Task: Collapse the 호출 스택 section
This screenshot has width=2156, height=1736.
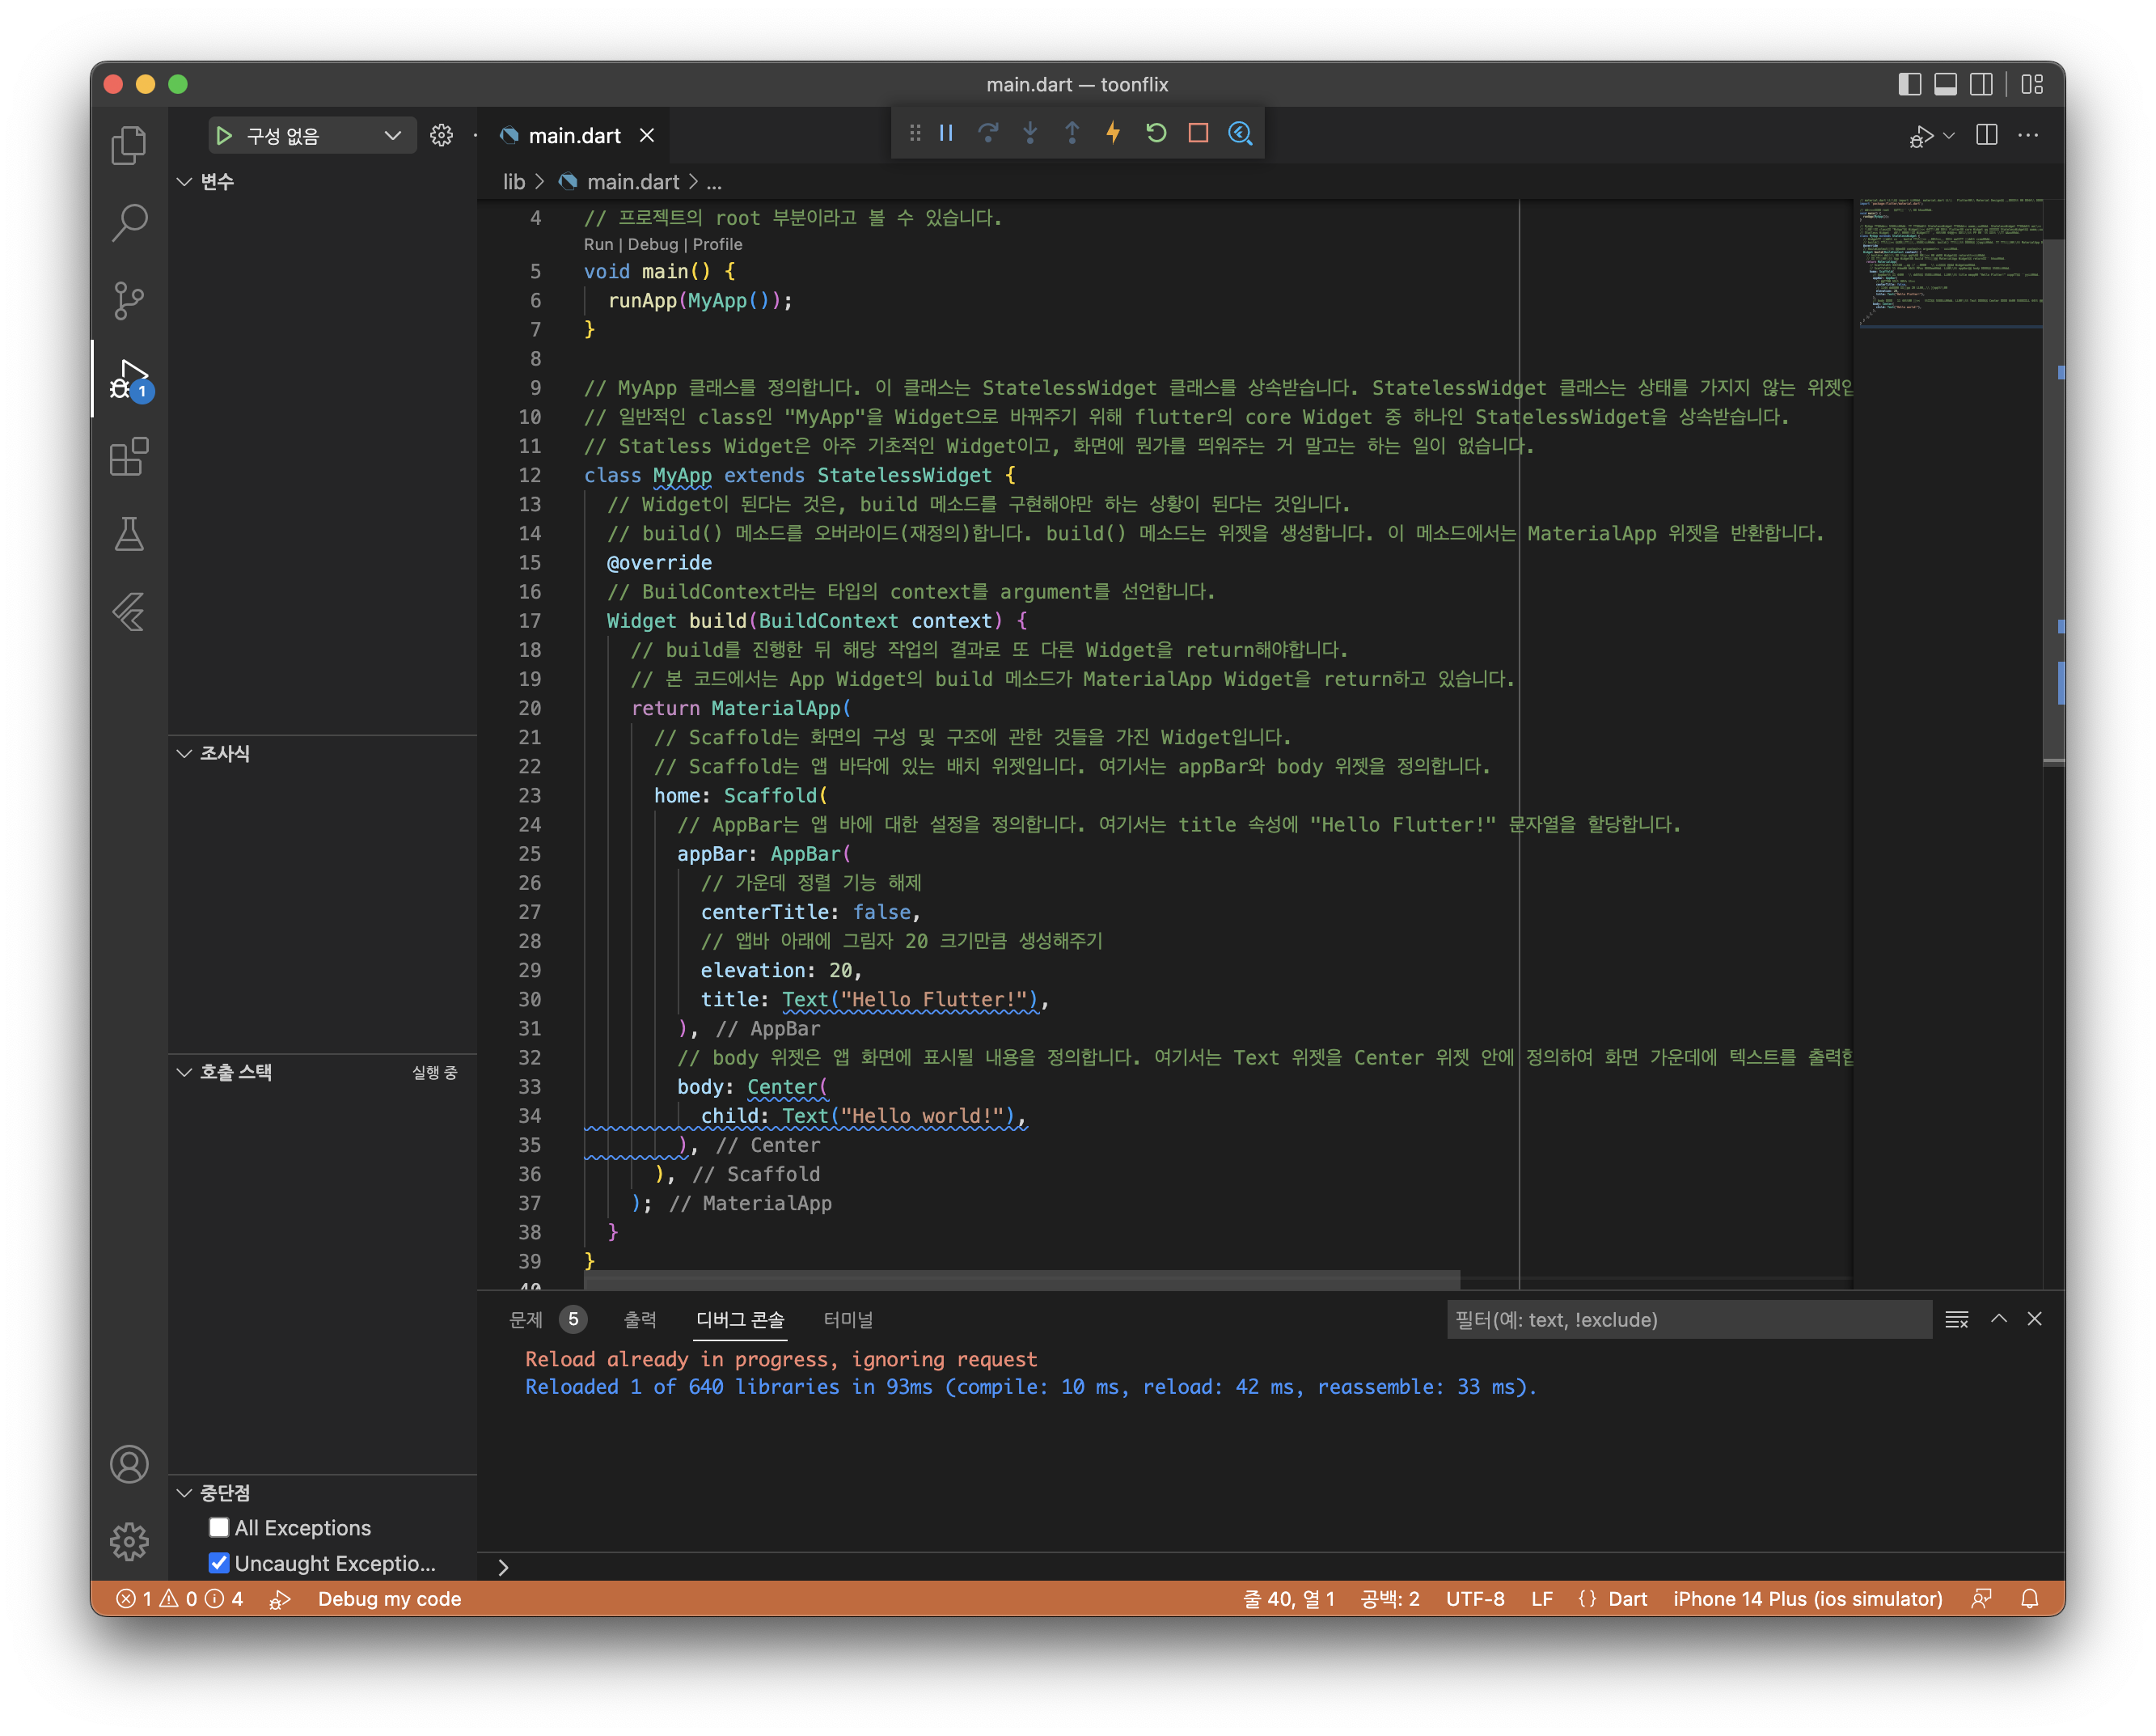Action: click(x=184, y=1072)
